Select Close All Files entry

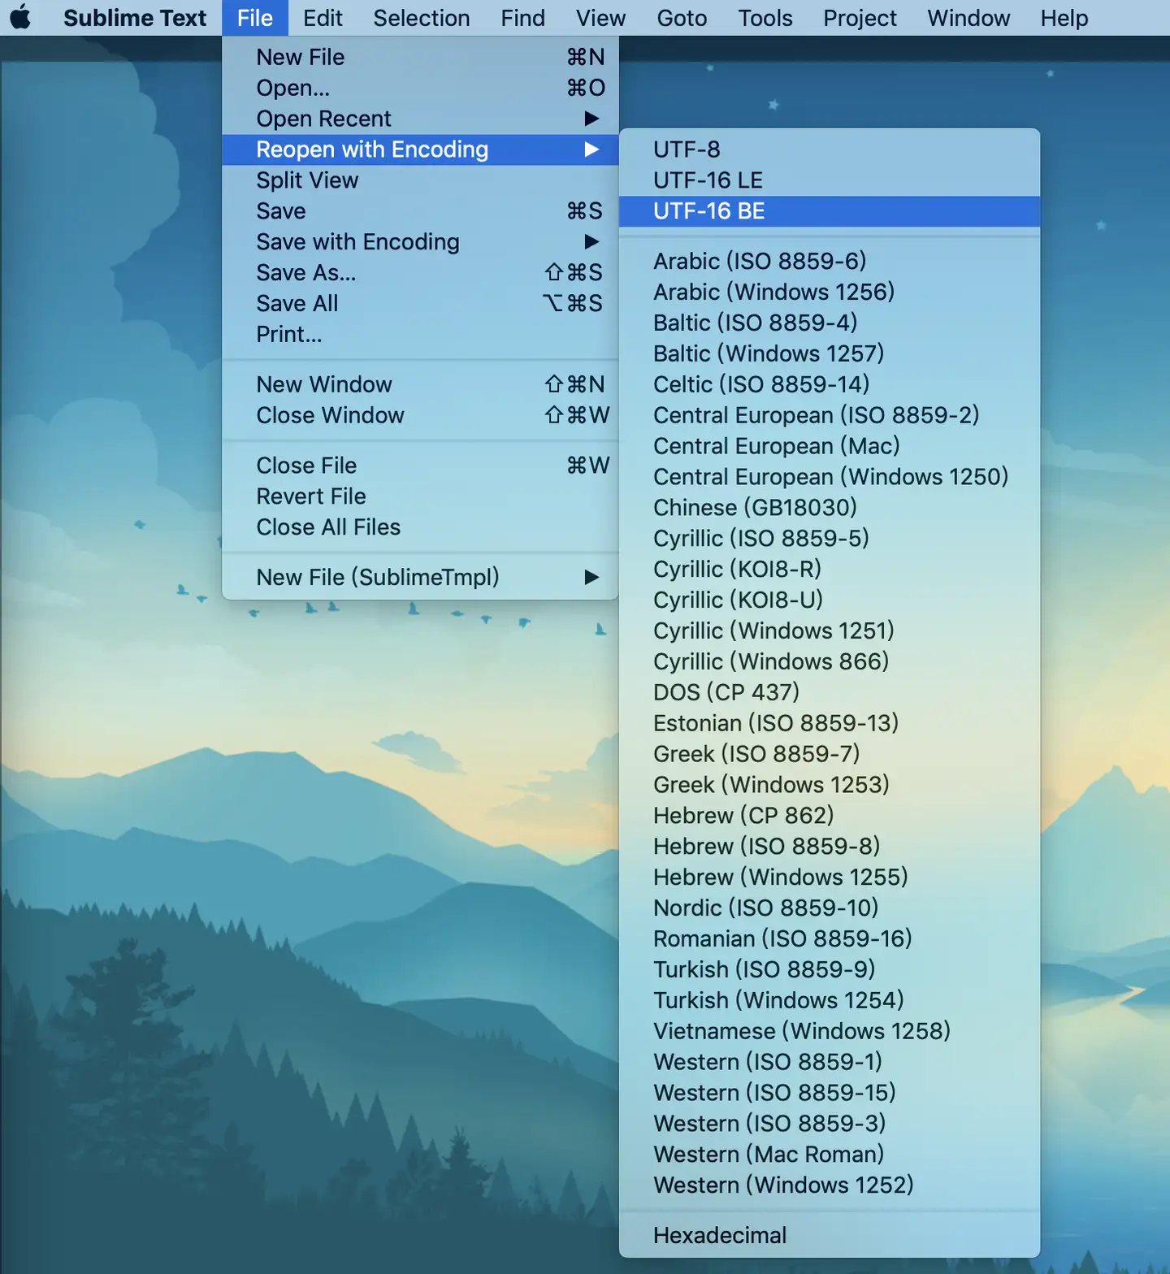420,527
